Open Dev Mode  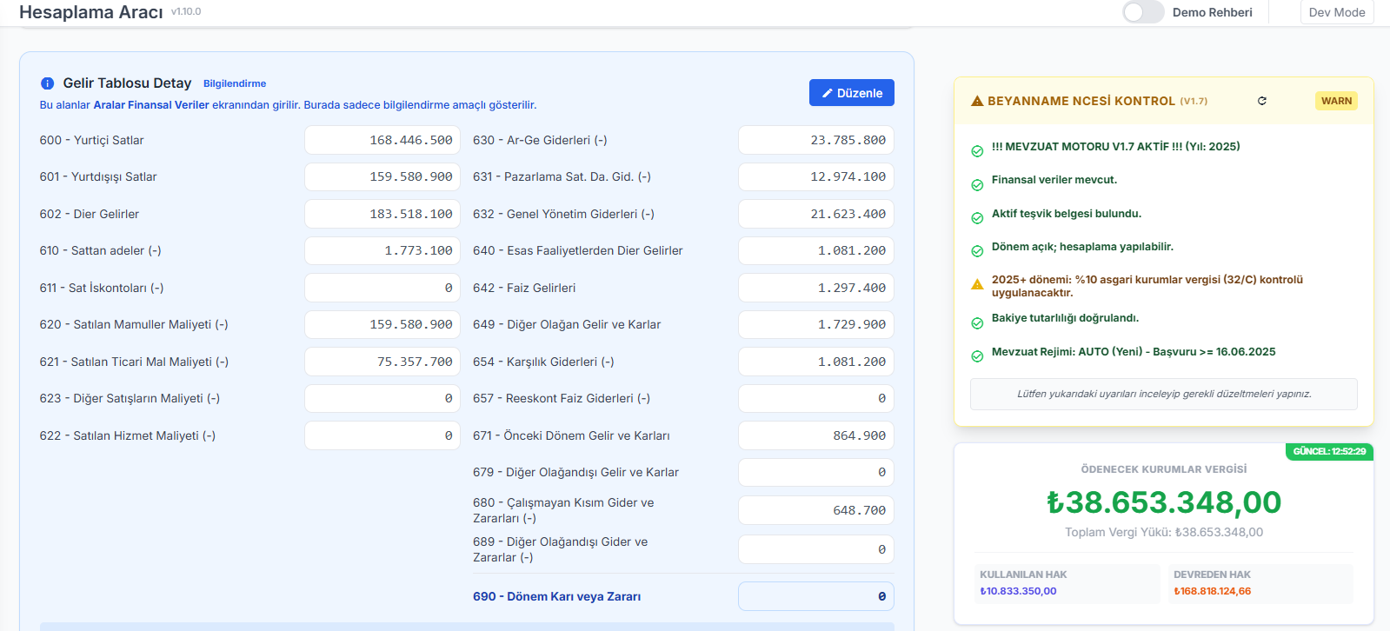[1337, 12]
